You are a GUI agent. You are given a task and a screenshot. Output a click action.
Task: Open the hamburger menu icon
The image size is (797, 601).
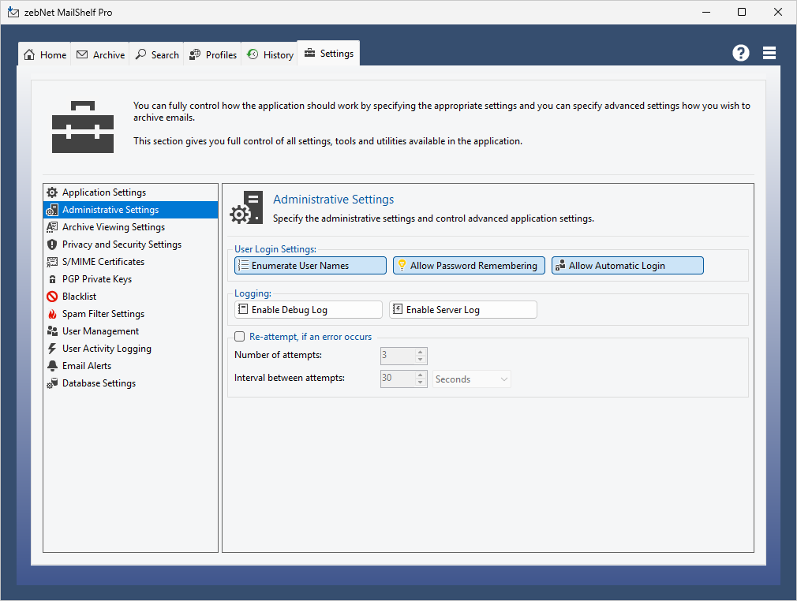click(x=769, y=53)
